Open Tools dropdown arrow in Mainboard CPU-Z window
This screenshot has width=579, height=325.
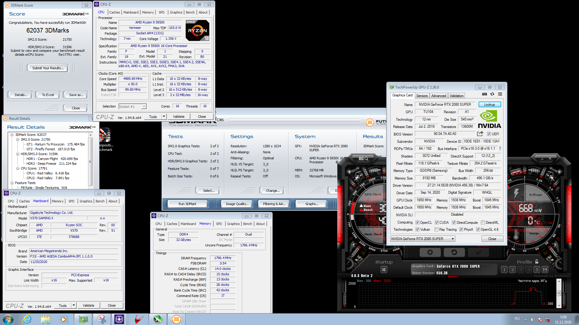tap(73, 305)
